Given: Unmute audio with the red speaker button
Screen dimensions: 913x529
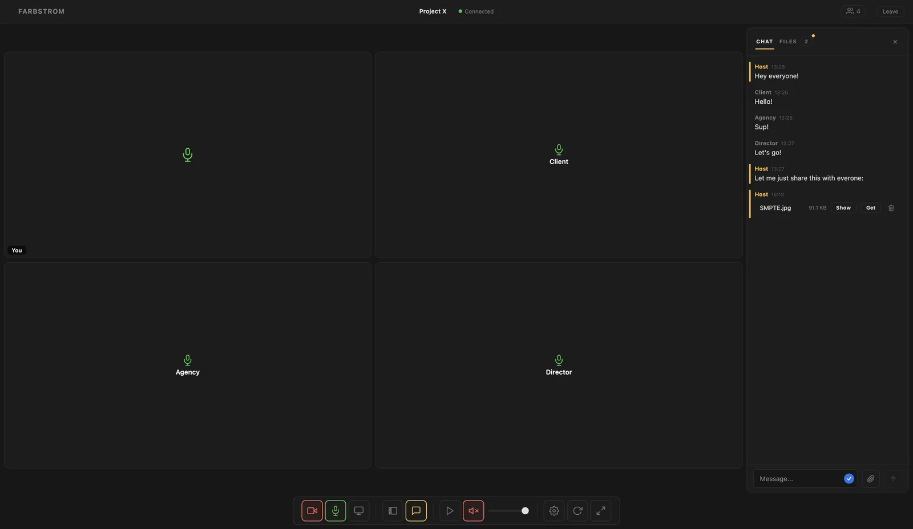Looking at the screenshot, I should [x=474, y=511].
